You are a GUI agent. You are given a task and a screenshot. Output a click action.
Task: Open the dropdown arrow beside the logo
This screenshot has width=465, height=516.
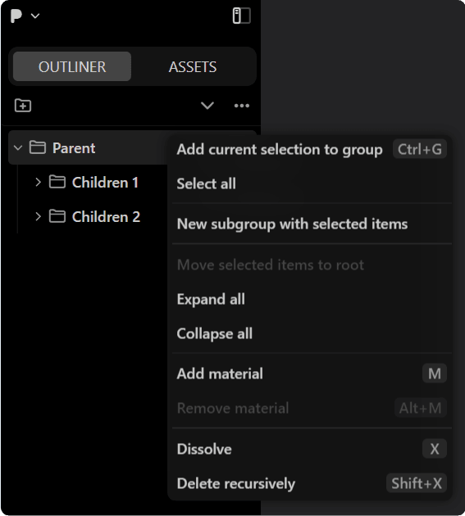tap(35, 16)
